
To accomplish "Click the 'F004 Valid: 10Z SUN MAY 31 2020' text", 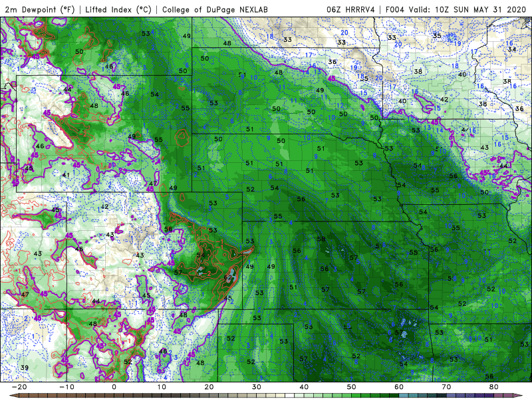I will point(456,9).
